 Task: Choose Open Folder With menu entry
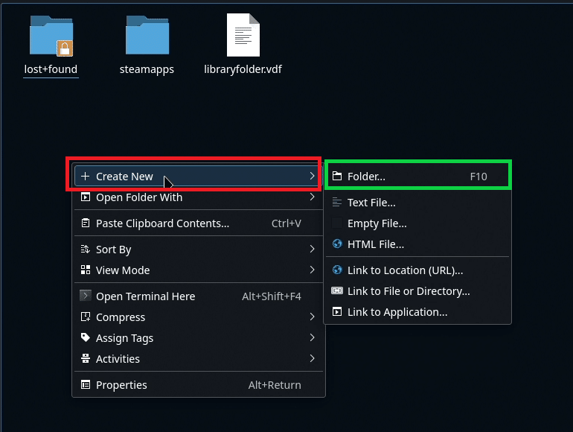tap(199, 197)
